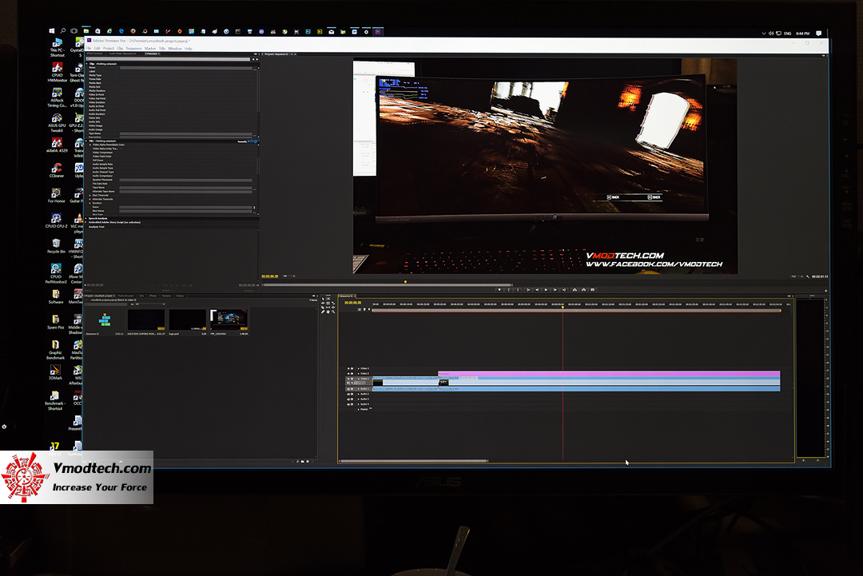This screenshot has height=576, width=863.
Task: Click the timeline timecode 00:00:06:28
Action: (353, 303)
